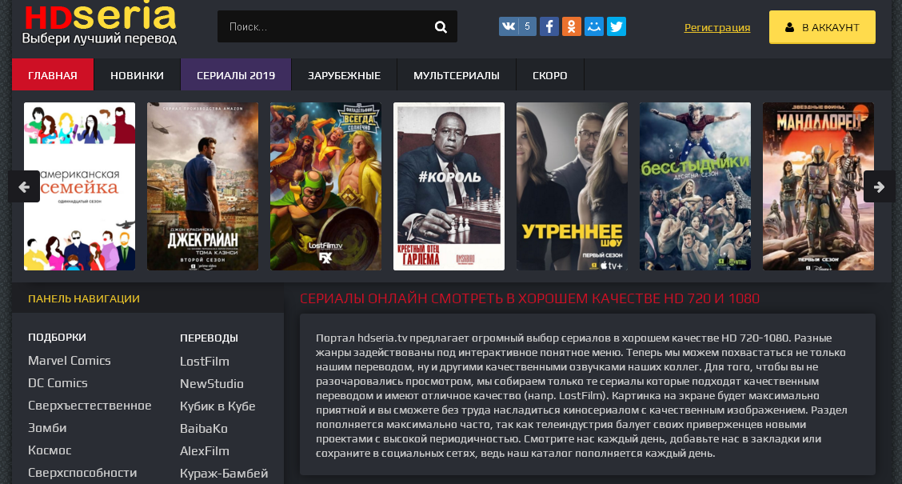
Task: Click the Портал hdseria.tv description paragraph
Action: pos(581,395)
